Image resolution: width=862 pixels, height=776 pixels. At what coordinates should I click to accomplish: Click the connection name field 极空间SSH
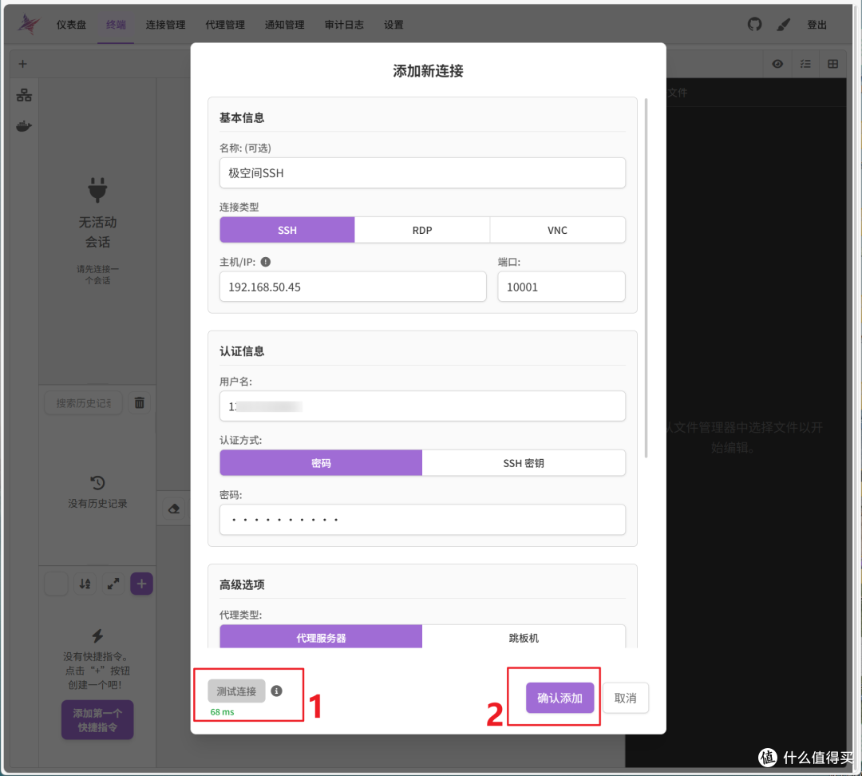(x=422, y=173)
